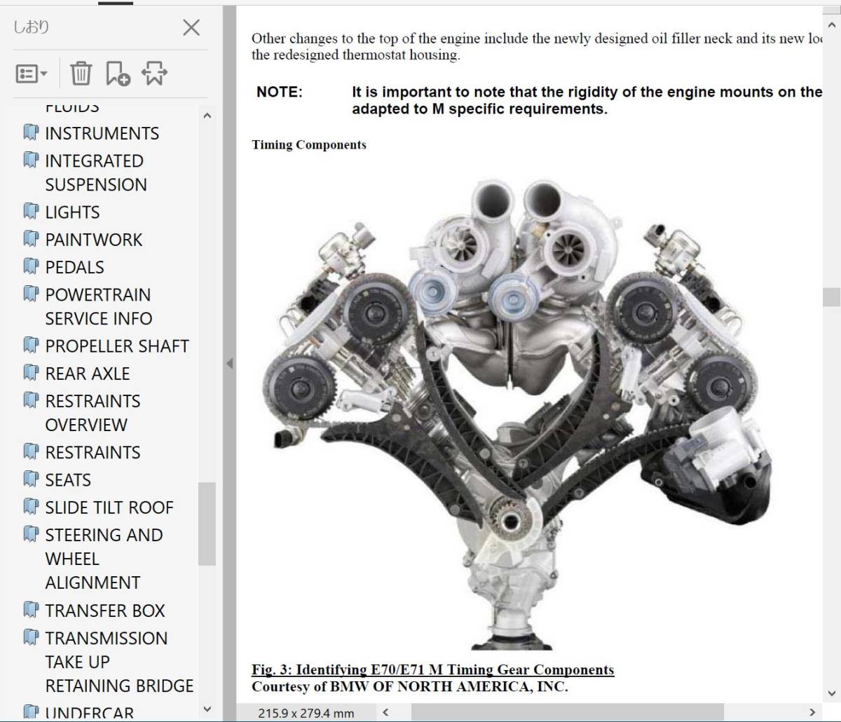Click the TRANSFER BOX bookmark ribbon icon
This screenshot has height=722, width=841.
(31, 610)
